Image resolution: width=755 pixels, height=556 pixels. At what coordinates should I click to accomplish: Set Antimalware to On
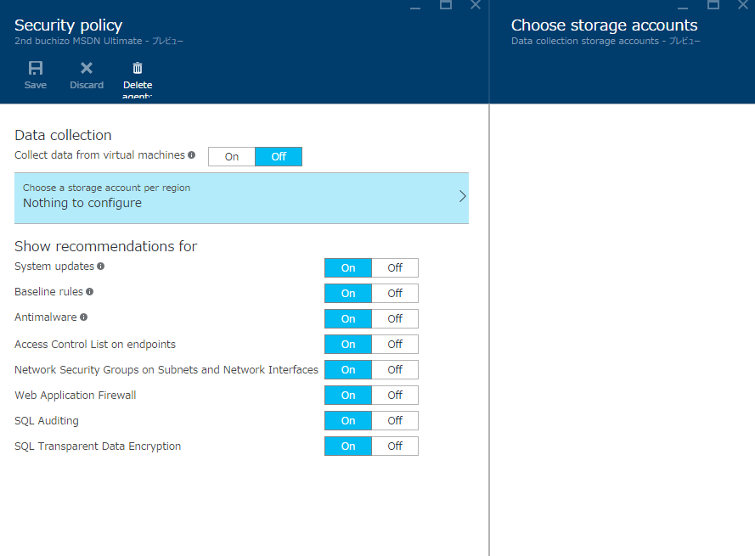pyautogui.click(x=348, y=318)
